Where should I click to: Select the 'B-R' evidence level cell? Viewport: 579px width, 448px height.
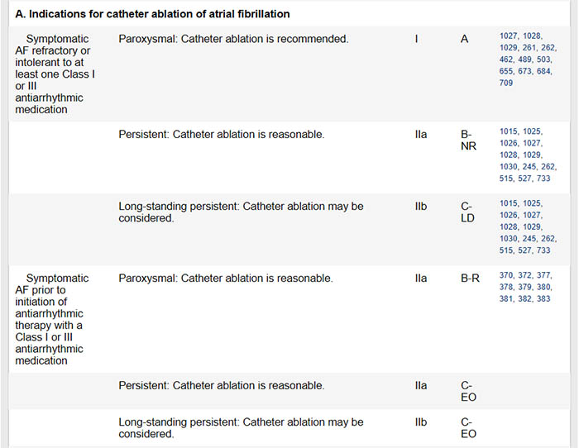pos(470,279)
